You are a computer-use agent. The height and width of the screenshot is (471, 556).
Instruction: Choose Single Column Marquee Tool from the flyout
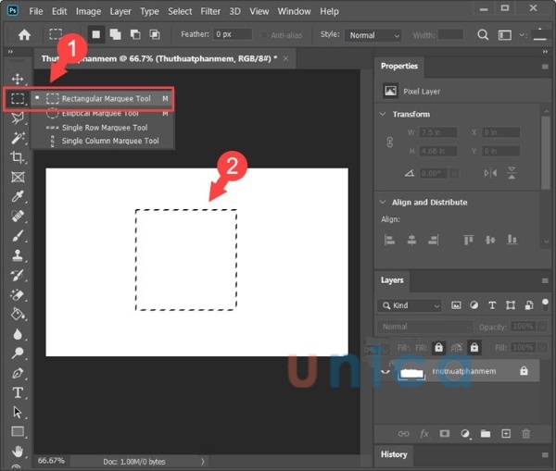(109, 142)
